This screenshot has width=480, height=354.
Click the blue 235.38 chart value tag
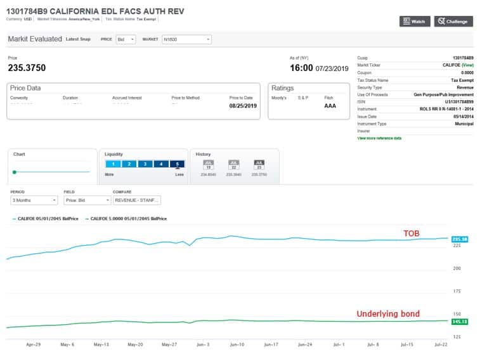460,239
